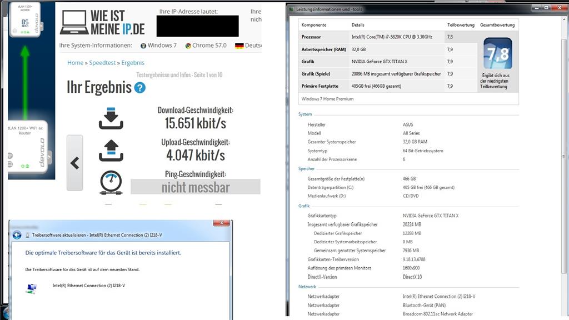The height and width of the screenshot is (320, 569).
Task: Click the ping speedometer icon
Action: click(111, 182)
